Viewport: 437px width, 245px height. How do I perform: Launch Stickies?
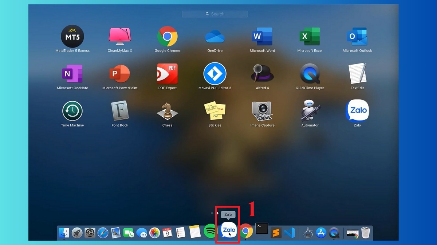click(215, 111)
